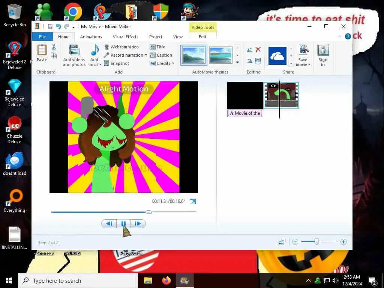This screenshot has height=288, width=384.
Task: Pause the movie playback
Action: point(123,223)
